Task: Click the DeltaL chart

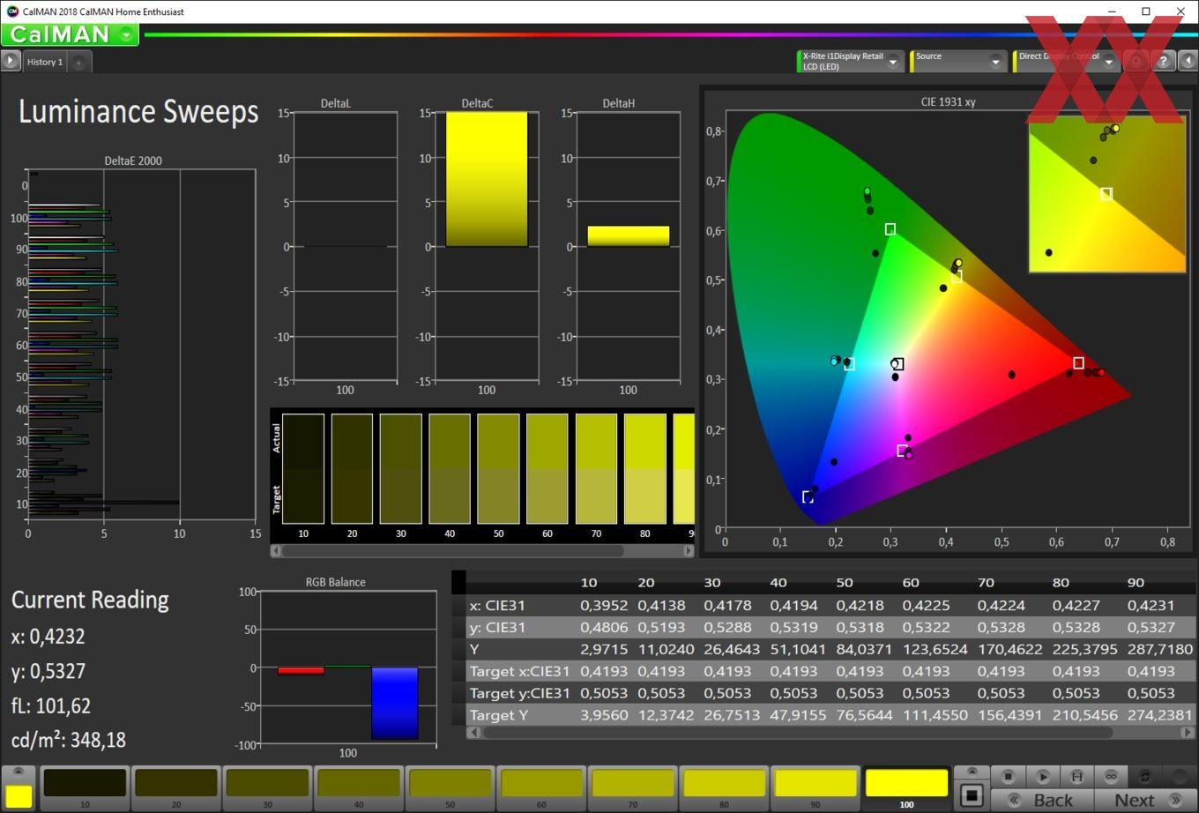Action: point(345,247)
